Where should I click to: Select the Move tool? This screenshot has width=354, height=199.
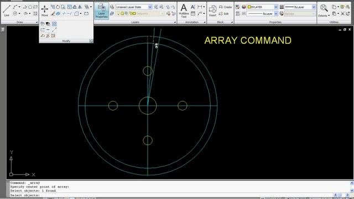coord(44,11)
